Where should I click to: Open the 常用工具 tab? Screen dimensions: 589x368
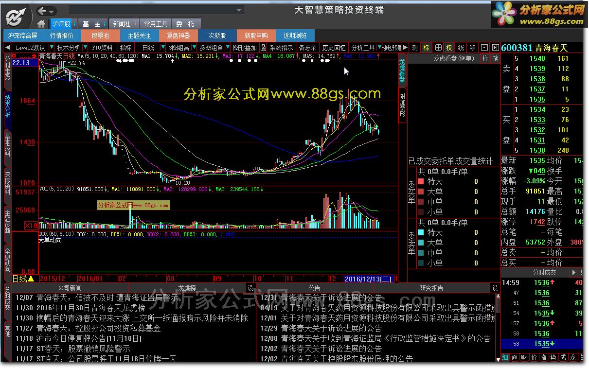tap(156, 23)
